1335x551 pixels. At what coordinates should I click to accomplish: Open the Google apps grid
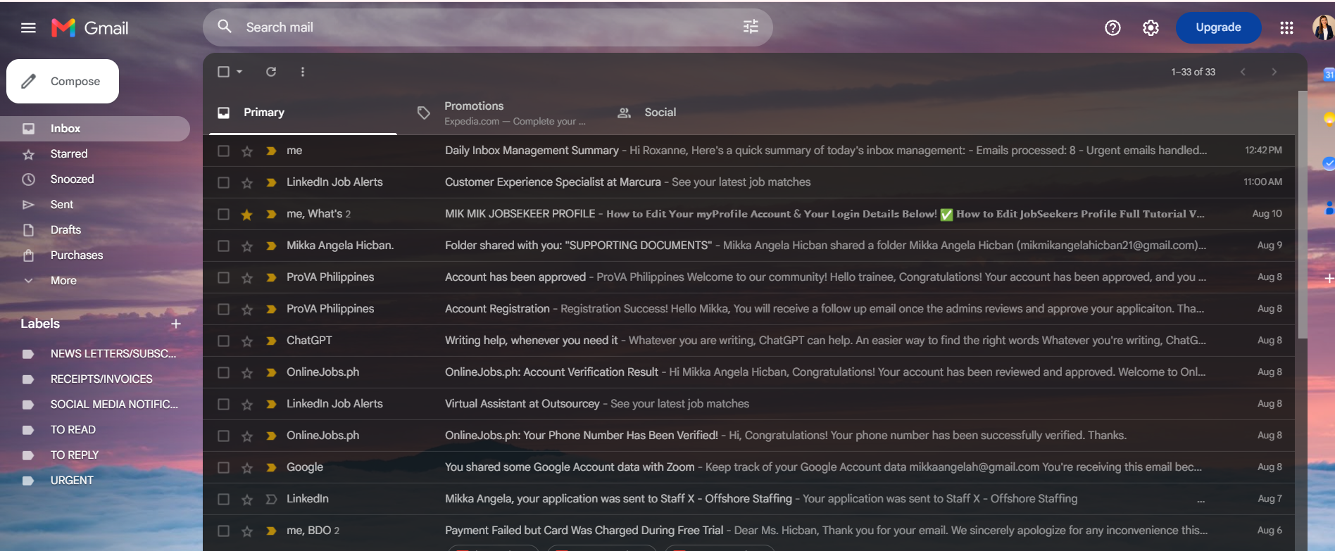pyautogui.click(x=1286, y=28)
